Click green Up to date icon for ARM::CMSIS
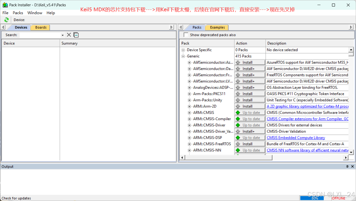The width and height of the screenshot is (356, 201). click(x=238, y=113)
